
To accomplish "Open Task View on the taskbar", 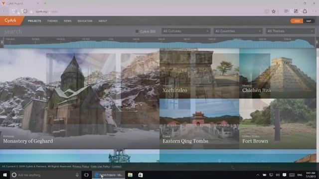I will coord(86,175).
